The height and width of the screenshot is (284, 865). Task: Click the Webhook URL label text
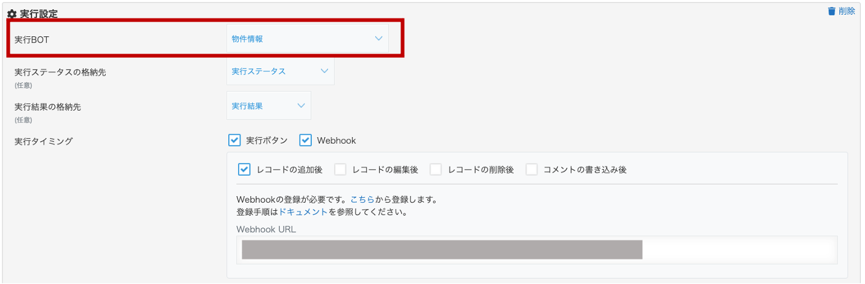point(266,229)
